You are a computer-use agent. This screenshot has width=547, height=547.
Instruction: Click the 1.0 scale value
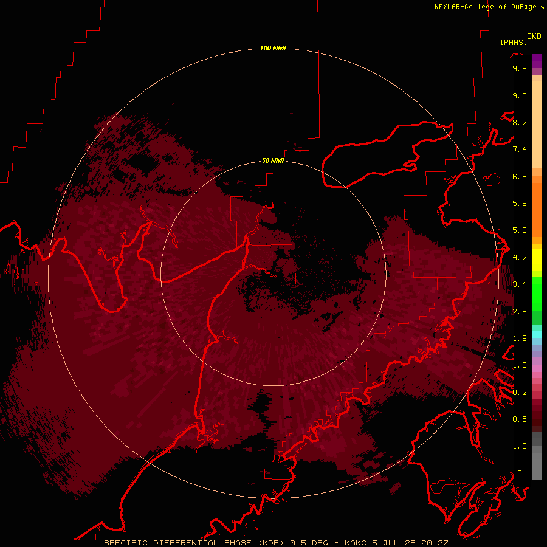pyautogui.click(x=520, y=365)
